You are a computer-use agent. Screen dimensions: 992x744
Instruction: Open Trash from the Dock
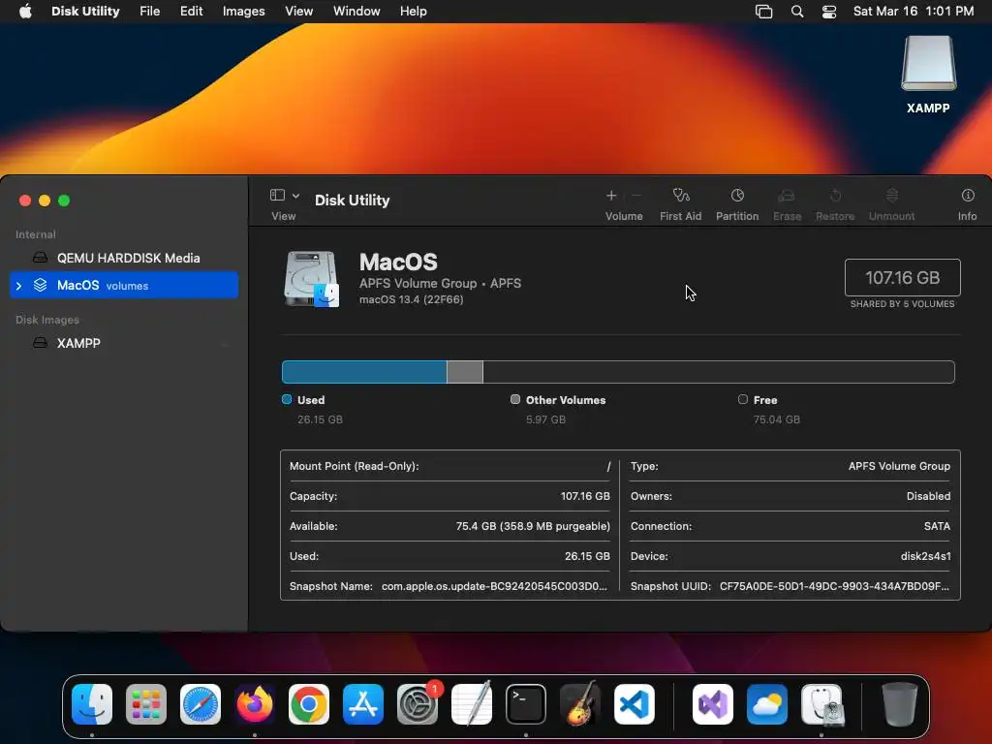pyautogui.click(x=900, y=703)
